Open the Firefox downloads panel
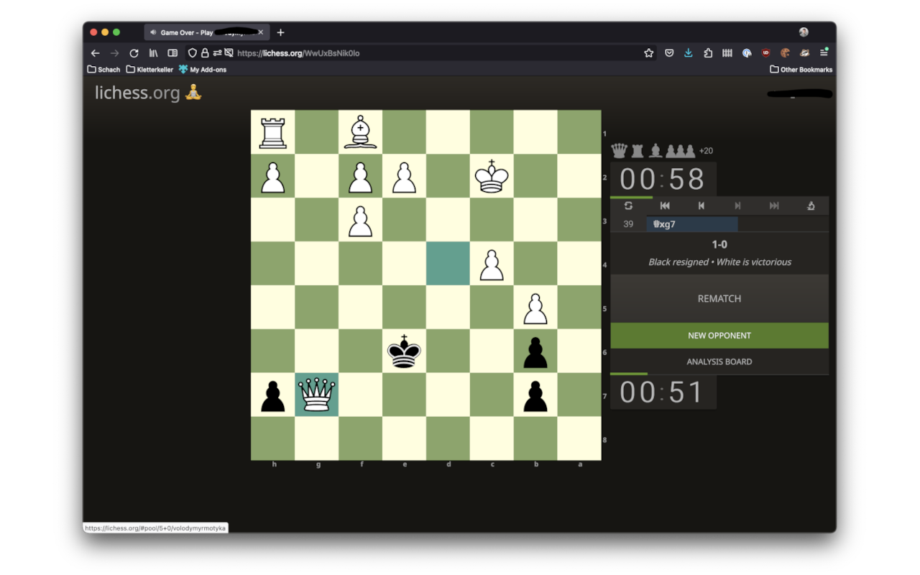 [689, 53]
